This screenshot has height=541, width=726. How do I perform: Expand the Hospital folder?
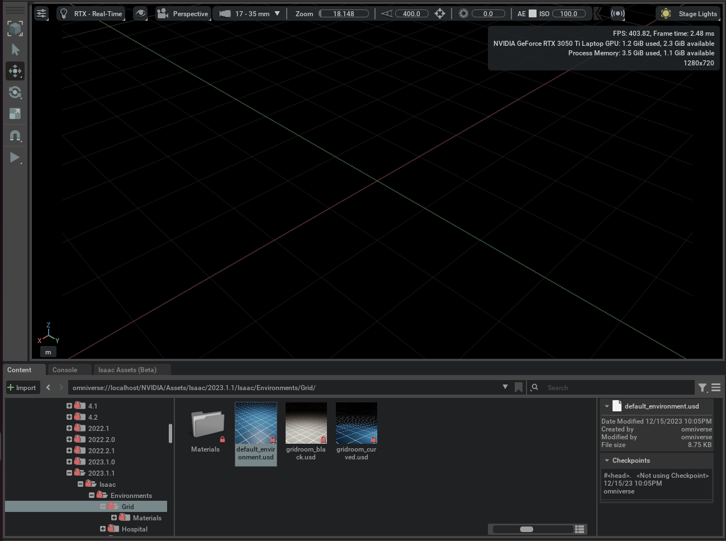click(103, 529)
